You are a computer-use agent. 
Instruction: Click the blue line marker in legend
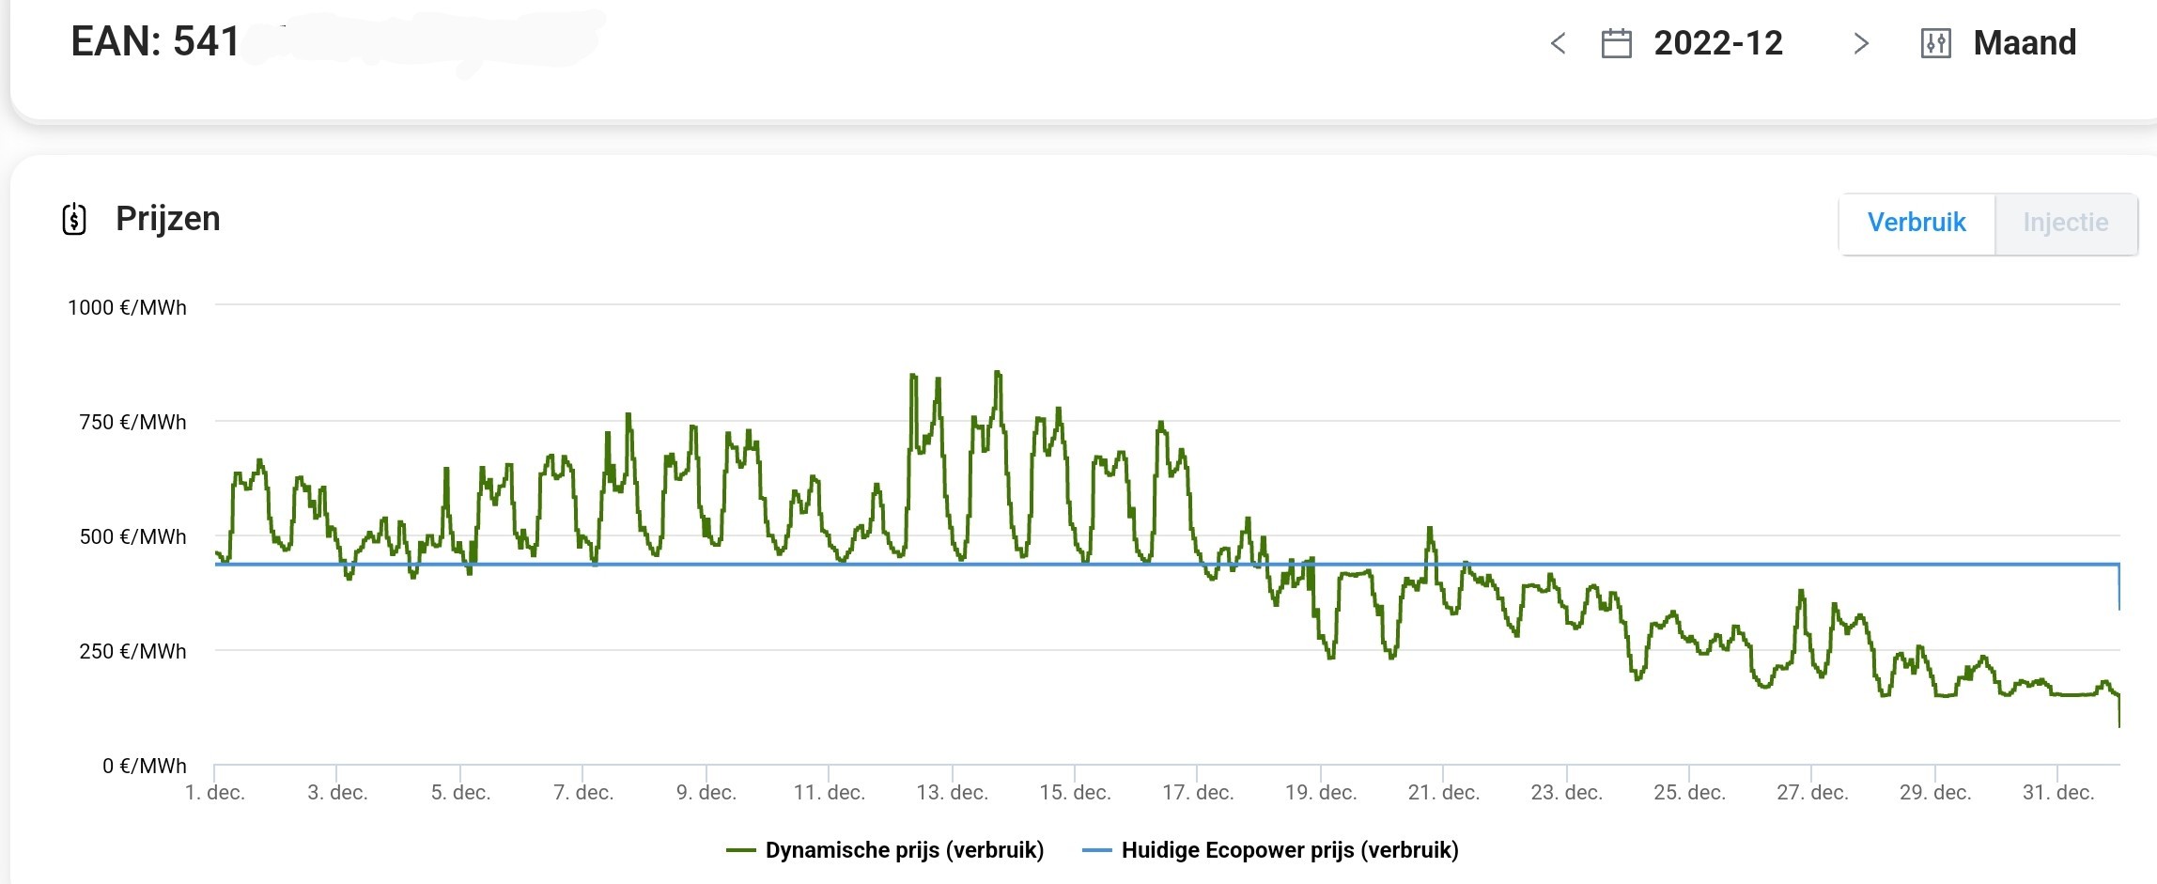pyautogui.click(x=1096, y=850)
